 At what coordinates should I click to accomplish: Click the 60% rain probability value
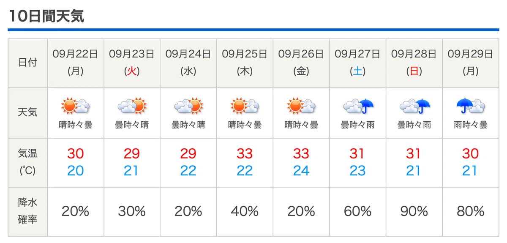click(358, 211)
